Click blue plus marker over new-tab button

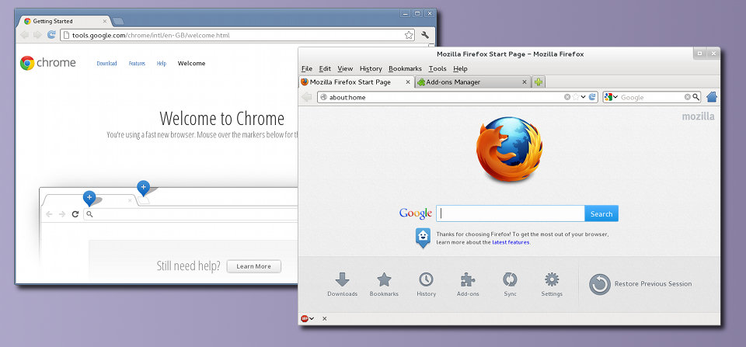click(143, 188)
